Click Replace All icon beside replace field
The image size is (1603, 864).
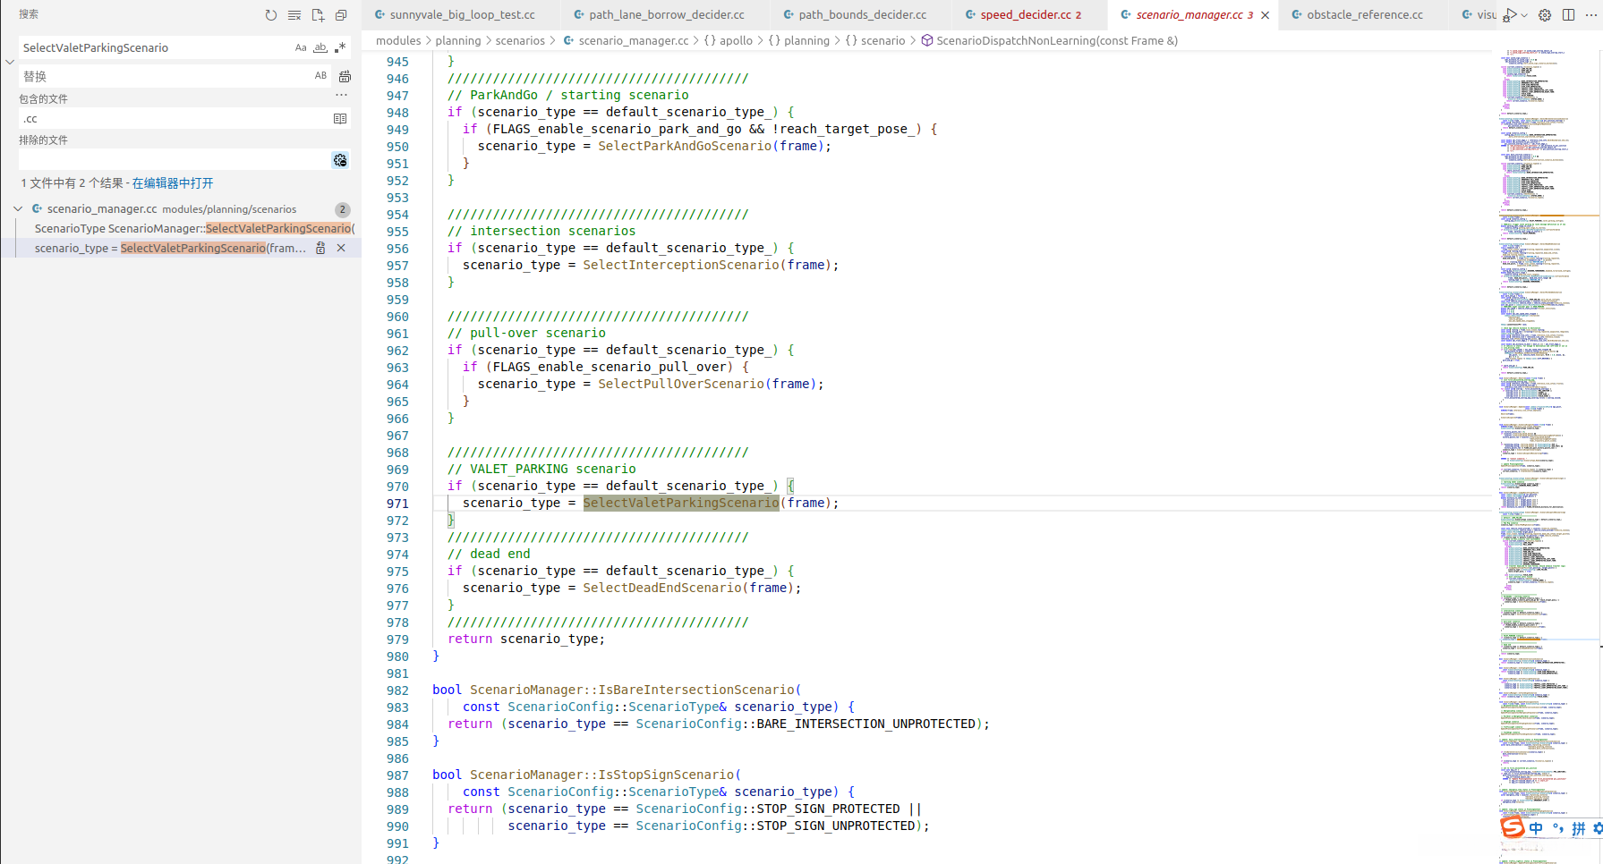coord(345,77)
